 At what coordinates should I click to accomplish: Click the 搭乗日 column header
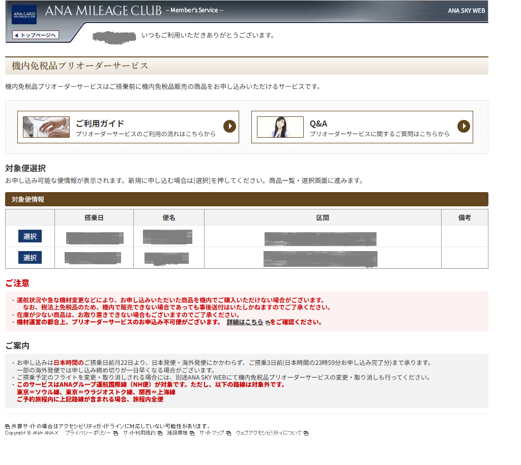click(x=94, y=218)
